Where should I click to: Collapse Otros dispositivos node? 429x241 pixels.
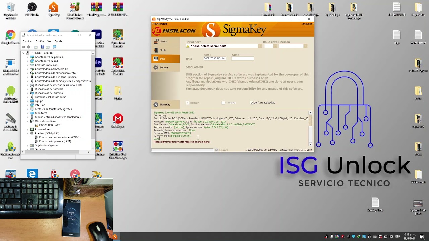(28, 121)
